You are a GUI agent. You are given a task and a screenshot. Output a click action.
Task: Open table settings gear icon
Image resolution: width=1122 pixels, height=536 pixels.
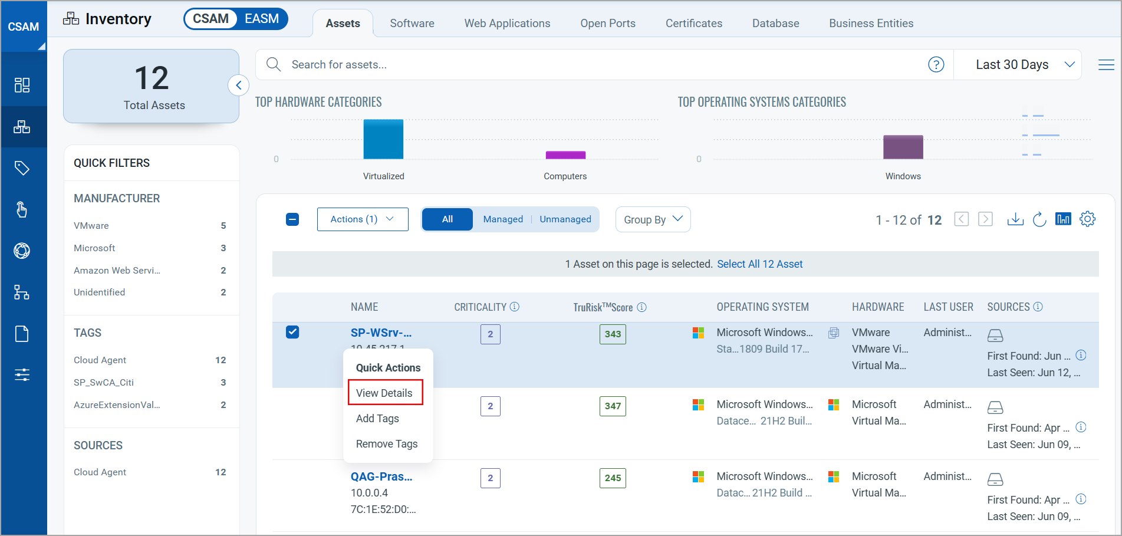coord(1088,219)
